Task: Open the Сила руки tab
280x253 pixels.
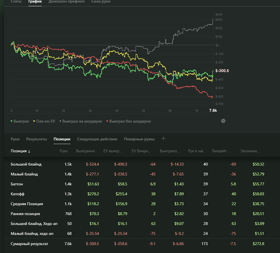Action: [x=101, y=2]
